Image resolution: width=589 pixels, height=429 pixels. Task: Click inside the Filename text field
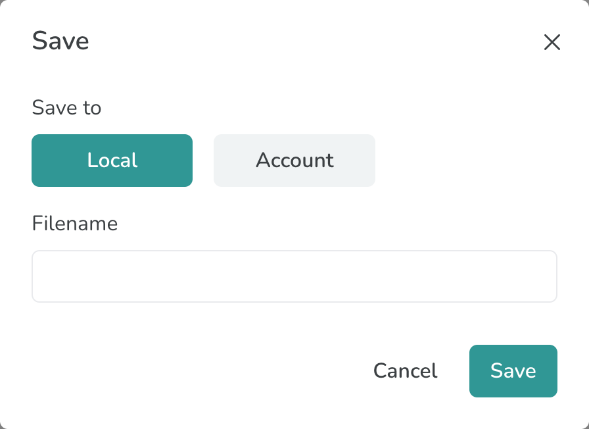point(294,276)
